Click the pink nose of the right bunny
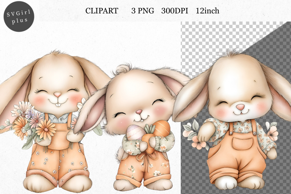The width and height of the screenshot is (291, 194). coord(241,107)
